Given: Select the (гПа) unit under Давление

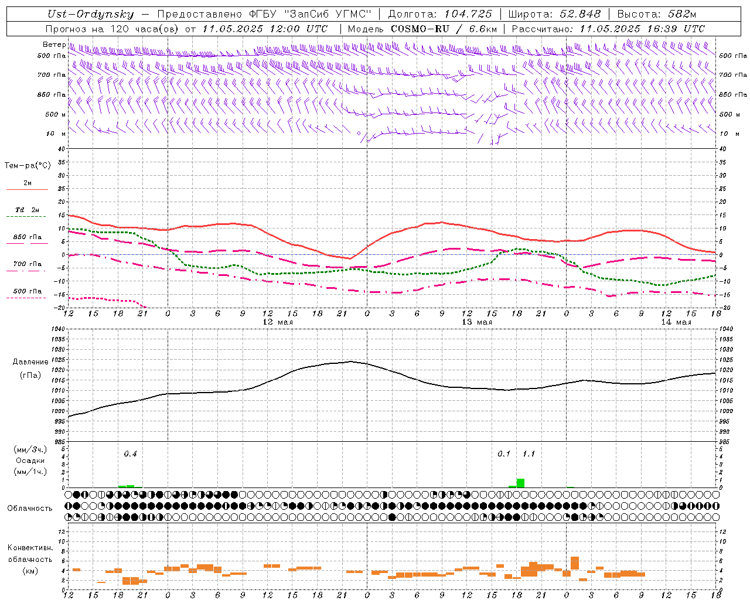Looking at the screenshot, I should click(x=30, y=375).
